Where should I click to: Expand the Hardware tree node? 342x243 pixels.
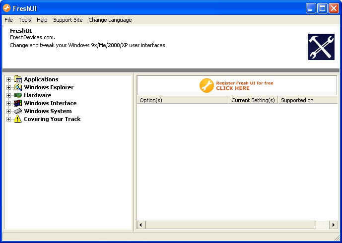click(x=8, y=95)
